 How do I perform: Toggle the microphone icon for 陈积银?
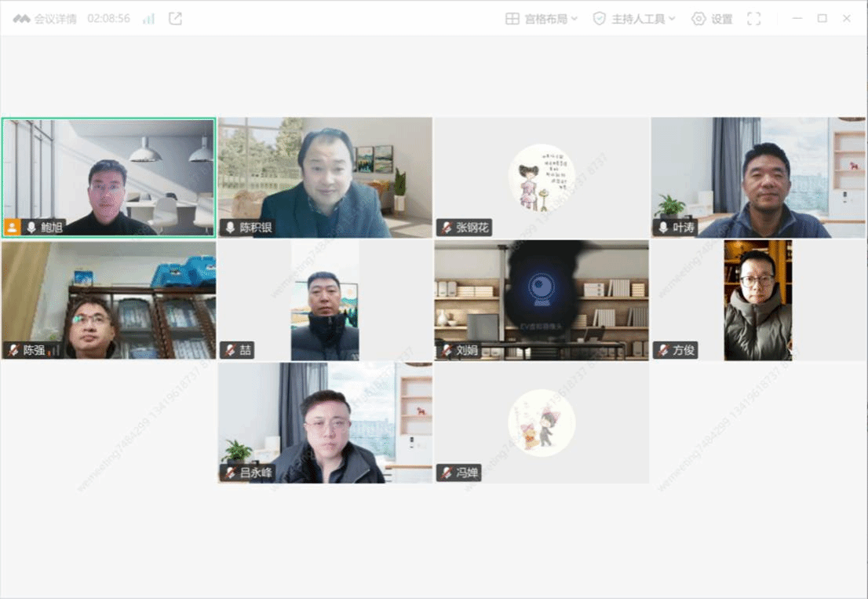coord(230,228)
